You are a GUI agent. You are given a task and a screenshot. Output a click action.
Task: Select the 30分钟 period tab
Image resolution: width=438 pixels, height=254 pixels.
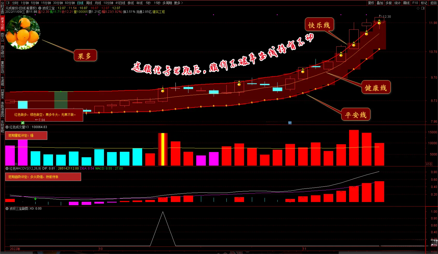[x=58, y=3]
